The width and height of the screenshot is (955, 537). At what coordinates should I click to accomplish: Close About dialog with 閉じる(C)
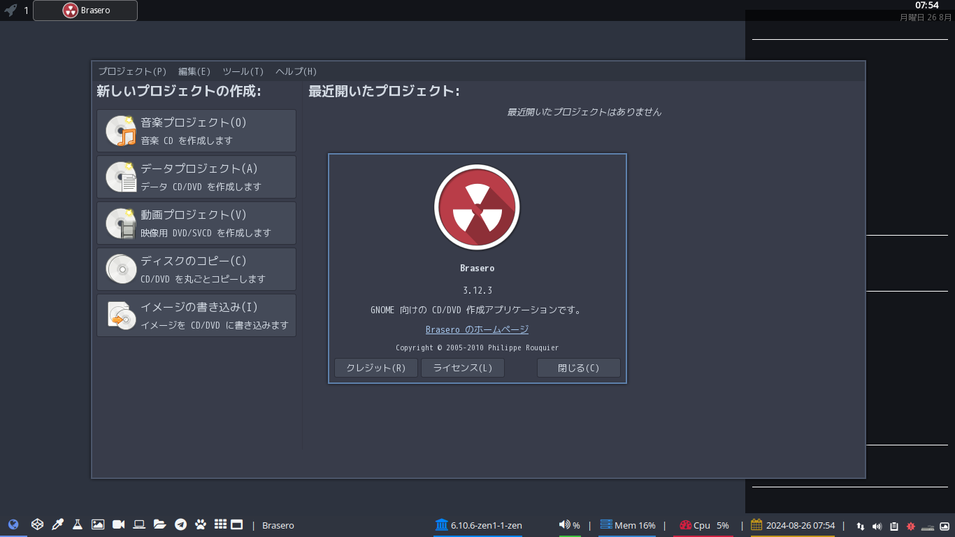click(x=579, y=368)
